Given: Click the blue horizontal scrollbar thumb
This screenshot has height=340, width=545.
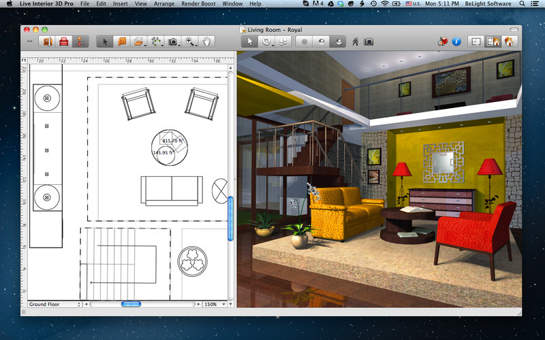Looking at the screenshot, I should [131, 304].
